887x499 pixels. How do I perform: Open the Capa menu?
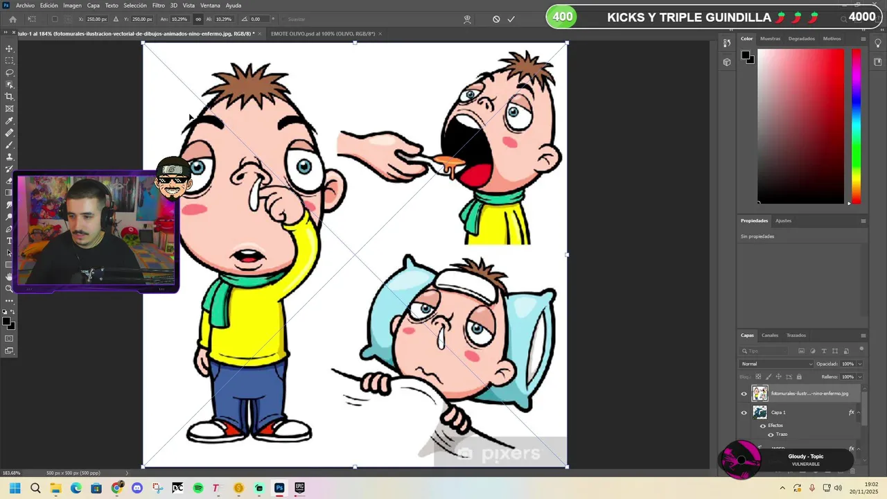(x=93, y=6)
